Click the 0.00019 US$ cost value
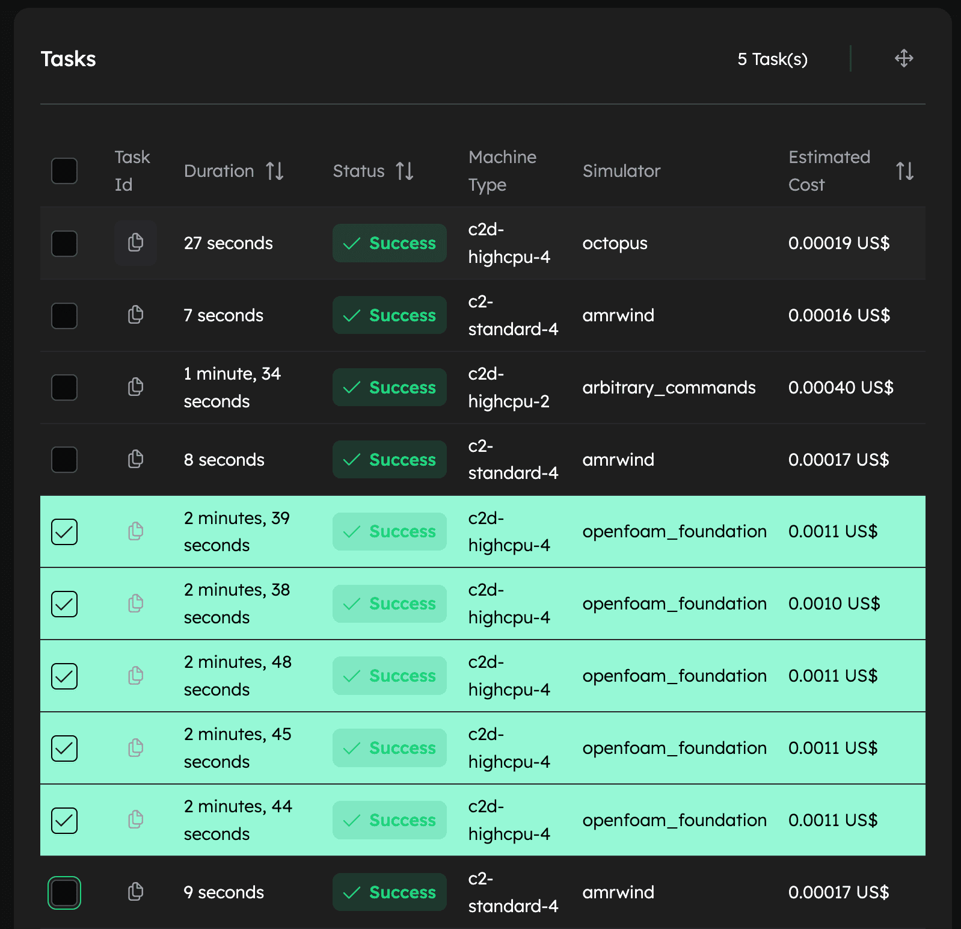The height and width of the screenshot is (929, 961). tap(839, 243)
